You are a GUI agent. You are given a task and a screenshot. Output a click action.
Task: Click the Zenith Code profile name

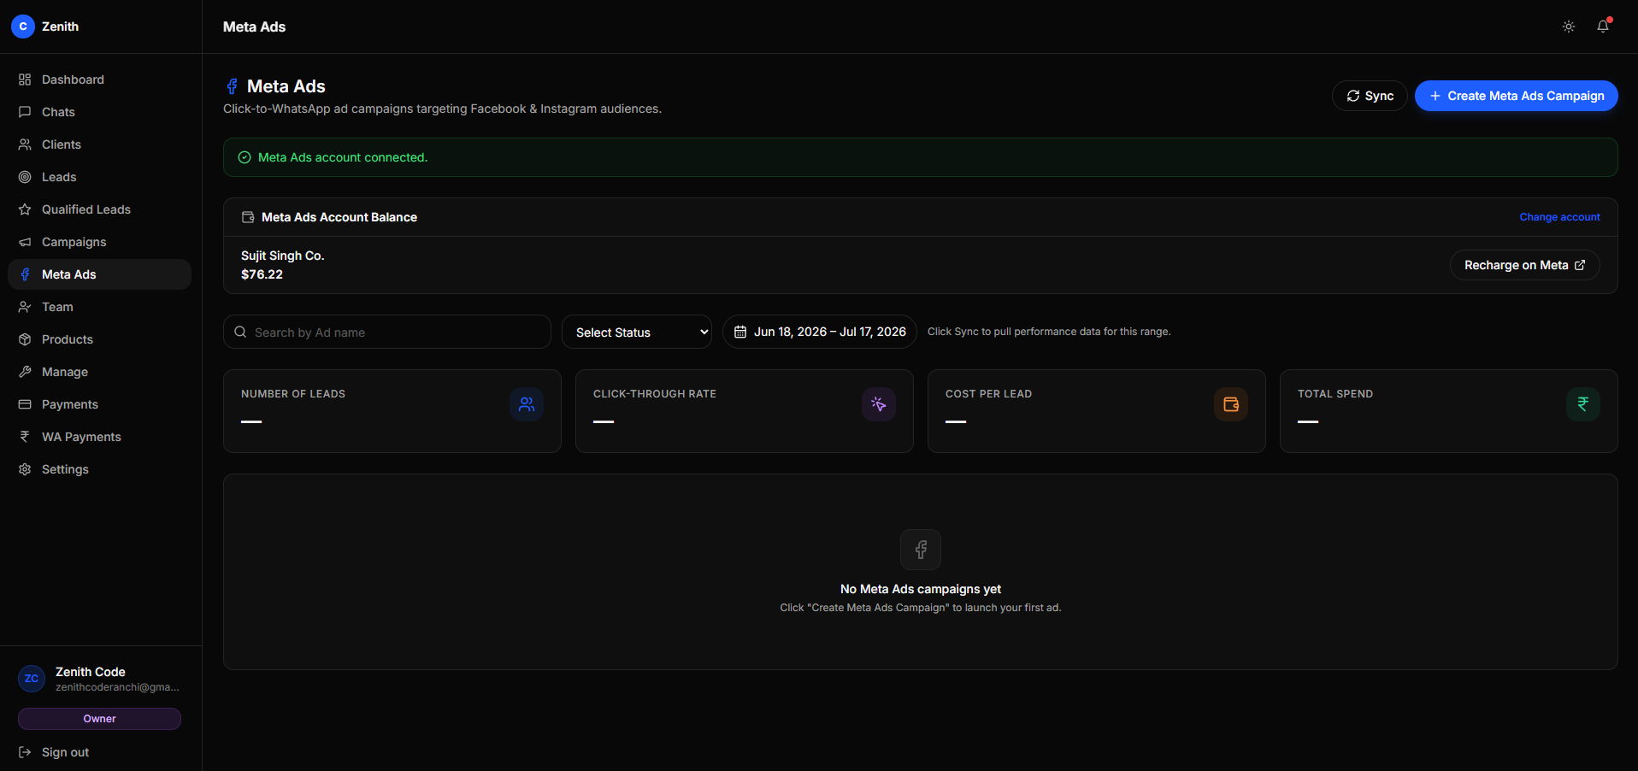91,672
